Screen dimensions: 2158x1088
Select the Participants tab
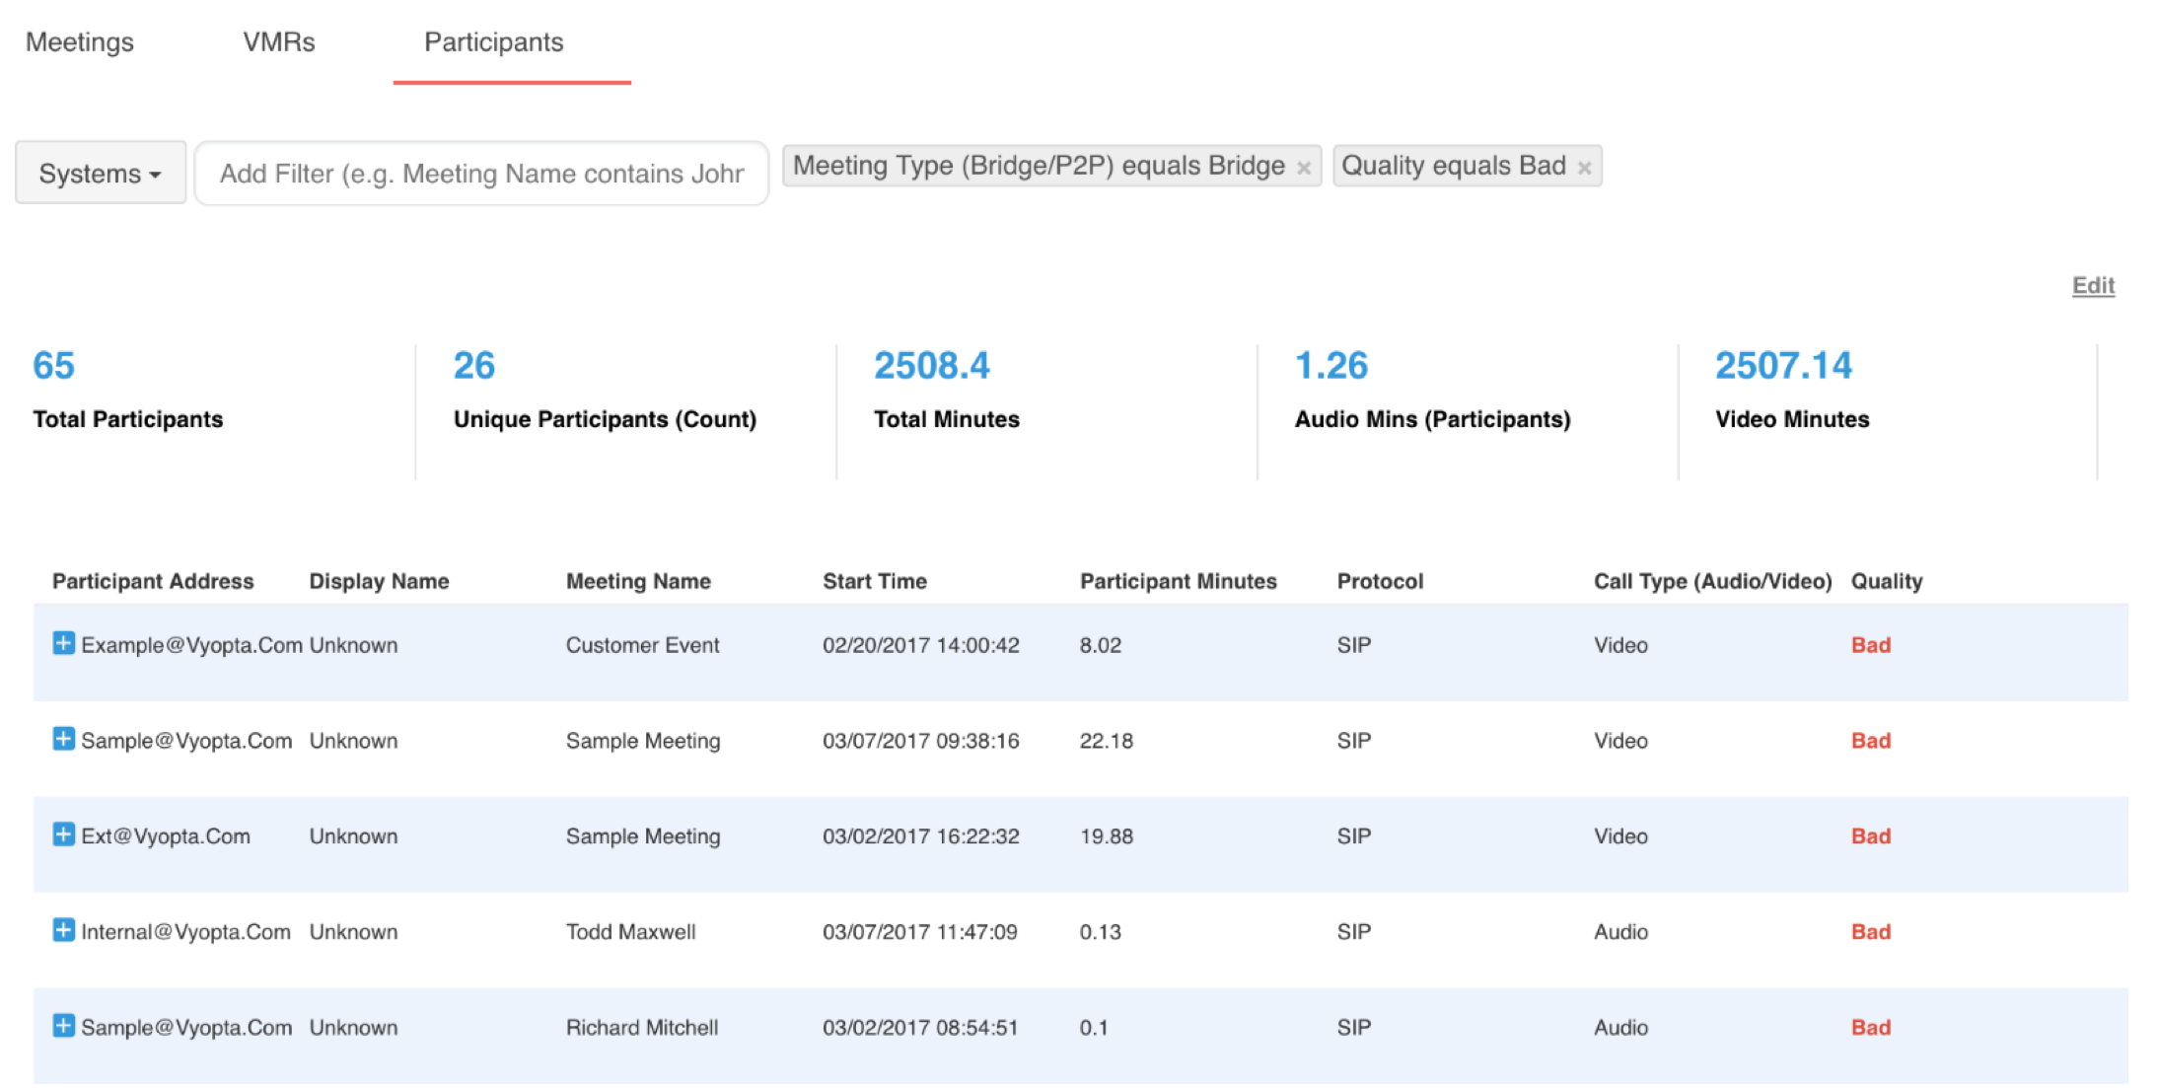point(494,42)
